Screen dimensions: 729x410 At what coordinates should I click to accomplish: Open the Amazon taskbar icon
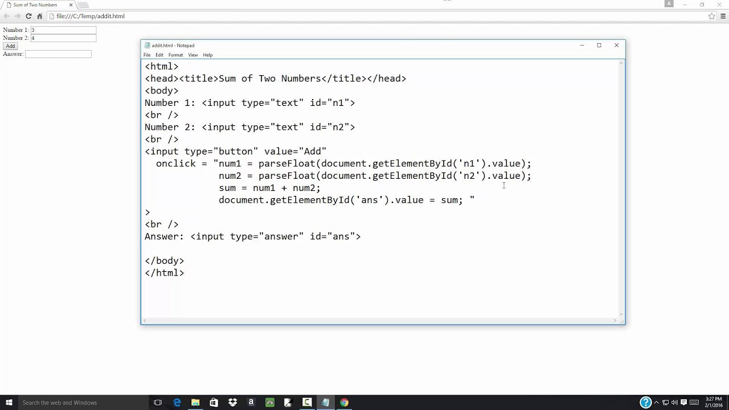click(x=251, y=403)
